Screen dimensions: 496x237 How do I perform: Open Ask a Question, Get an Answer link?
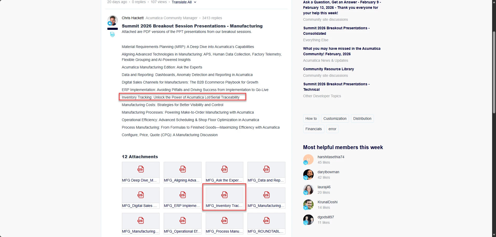tap(342, 8)
